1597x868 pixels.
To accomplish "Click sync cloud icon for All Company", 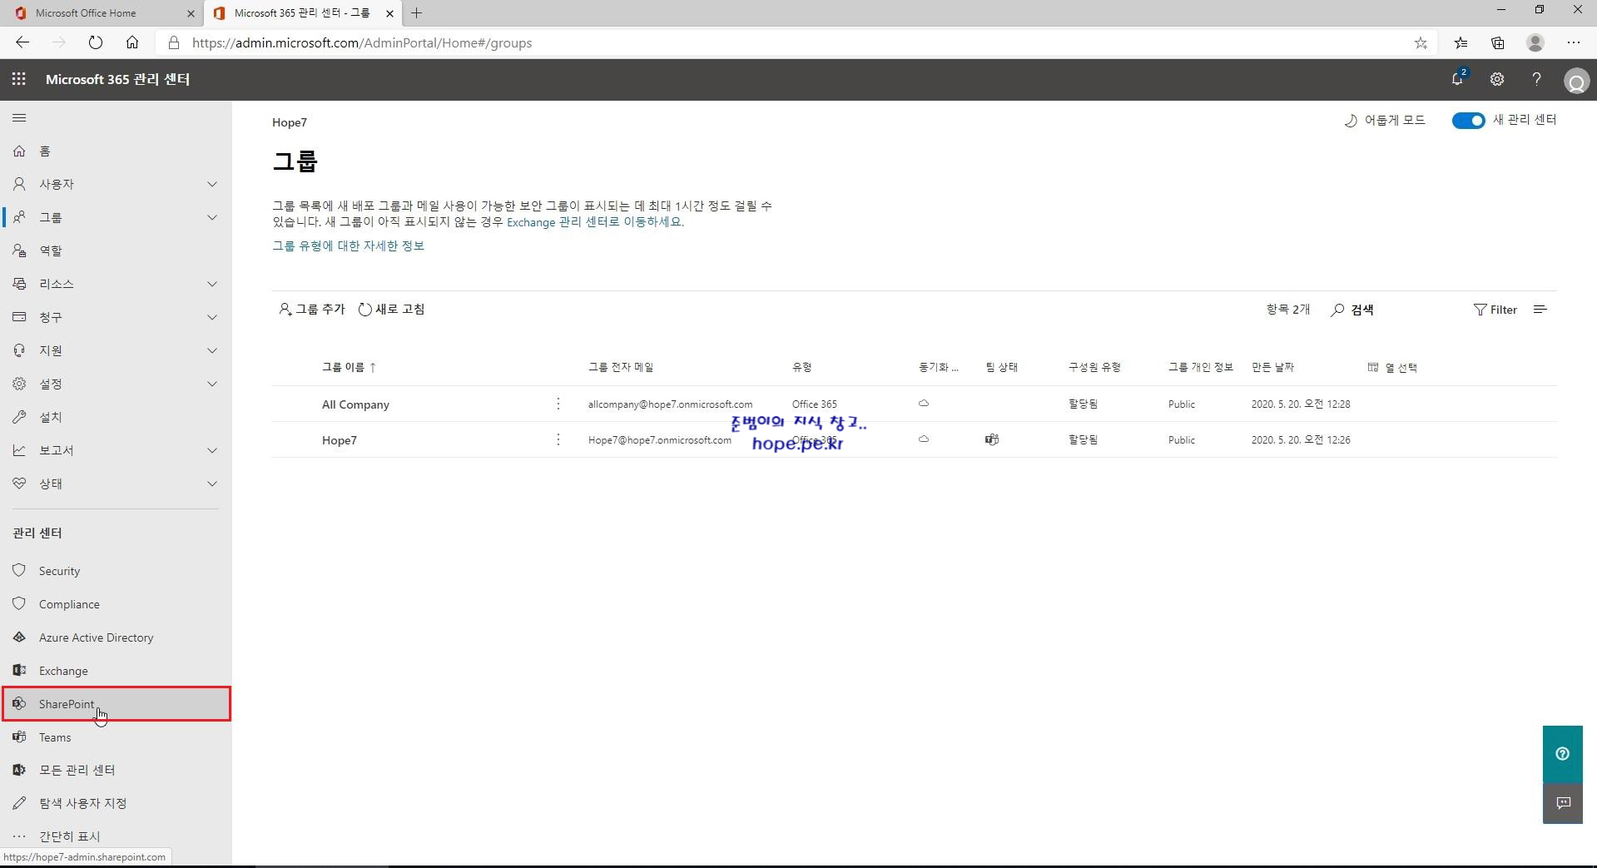I will point(924,404).
